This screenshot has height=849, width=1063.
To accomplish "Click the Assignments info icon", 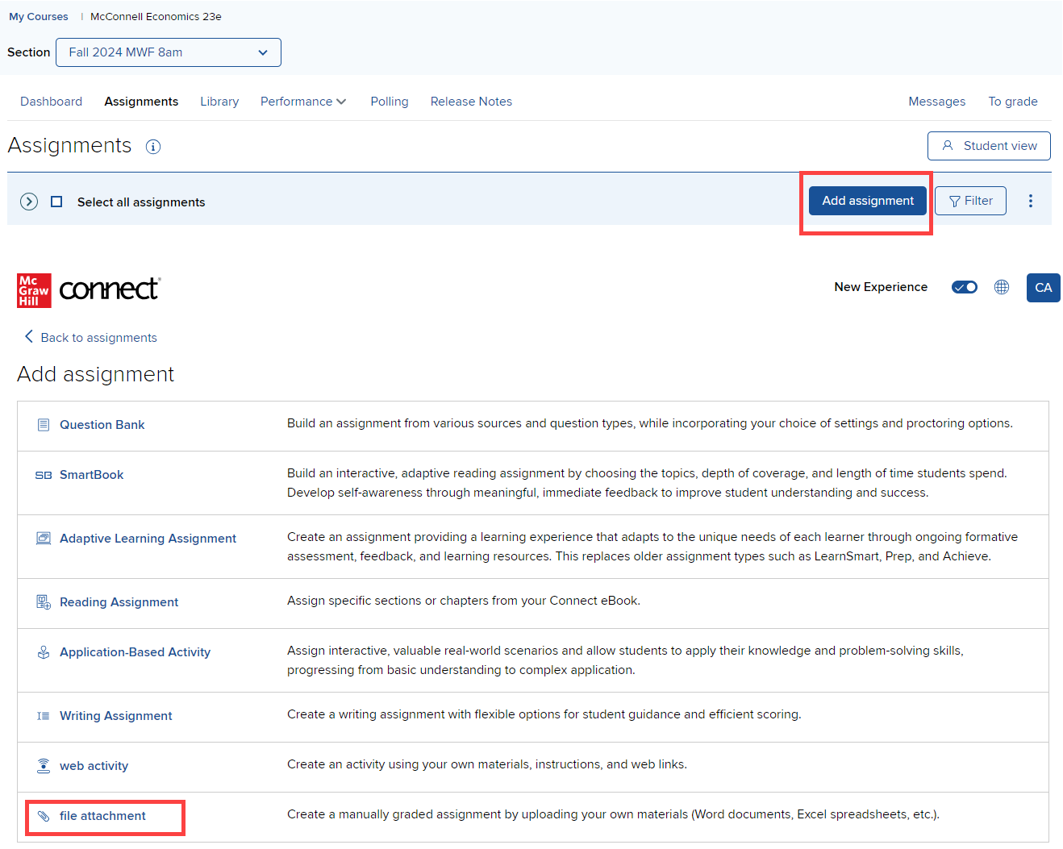I will (153, 147).
